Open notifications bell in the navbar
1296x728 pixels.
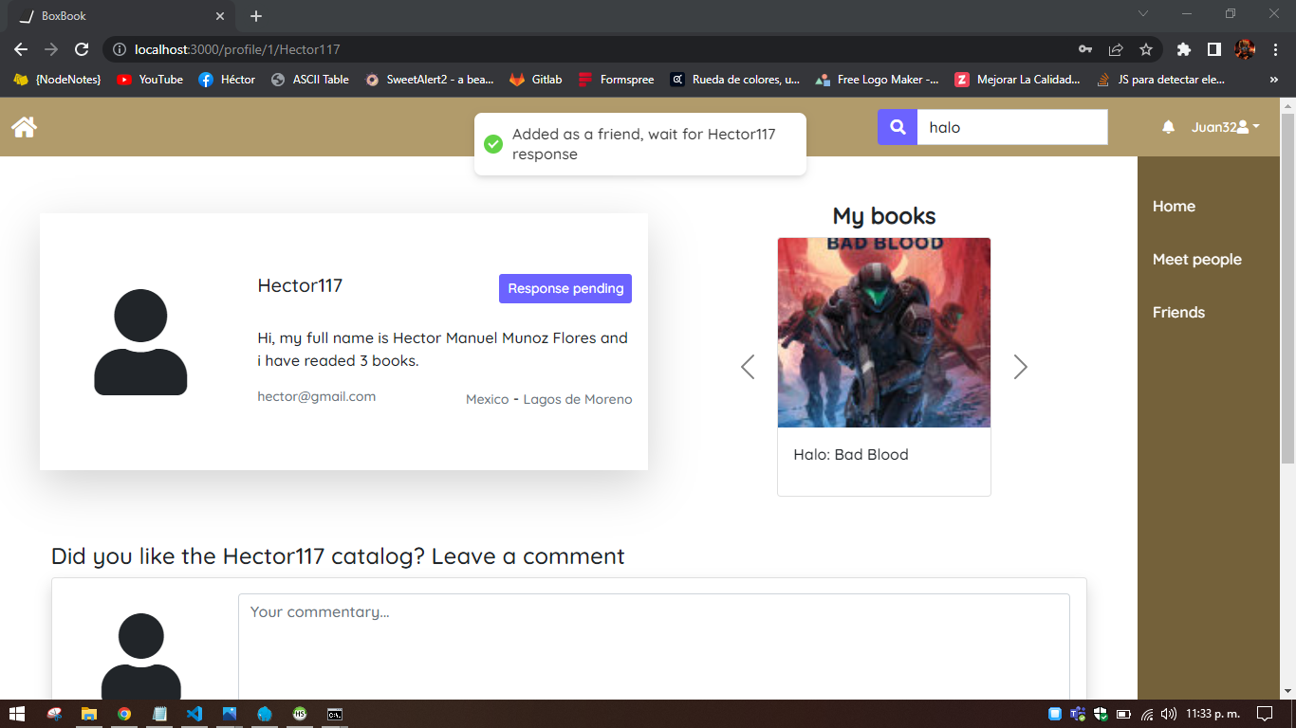click(1169, 127)
